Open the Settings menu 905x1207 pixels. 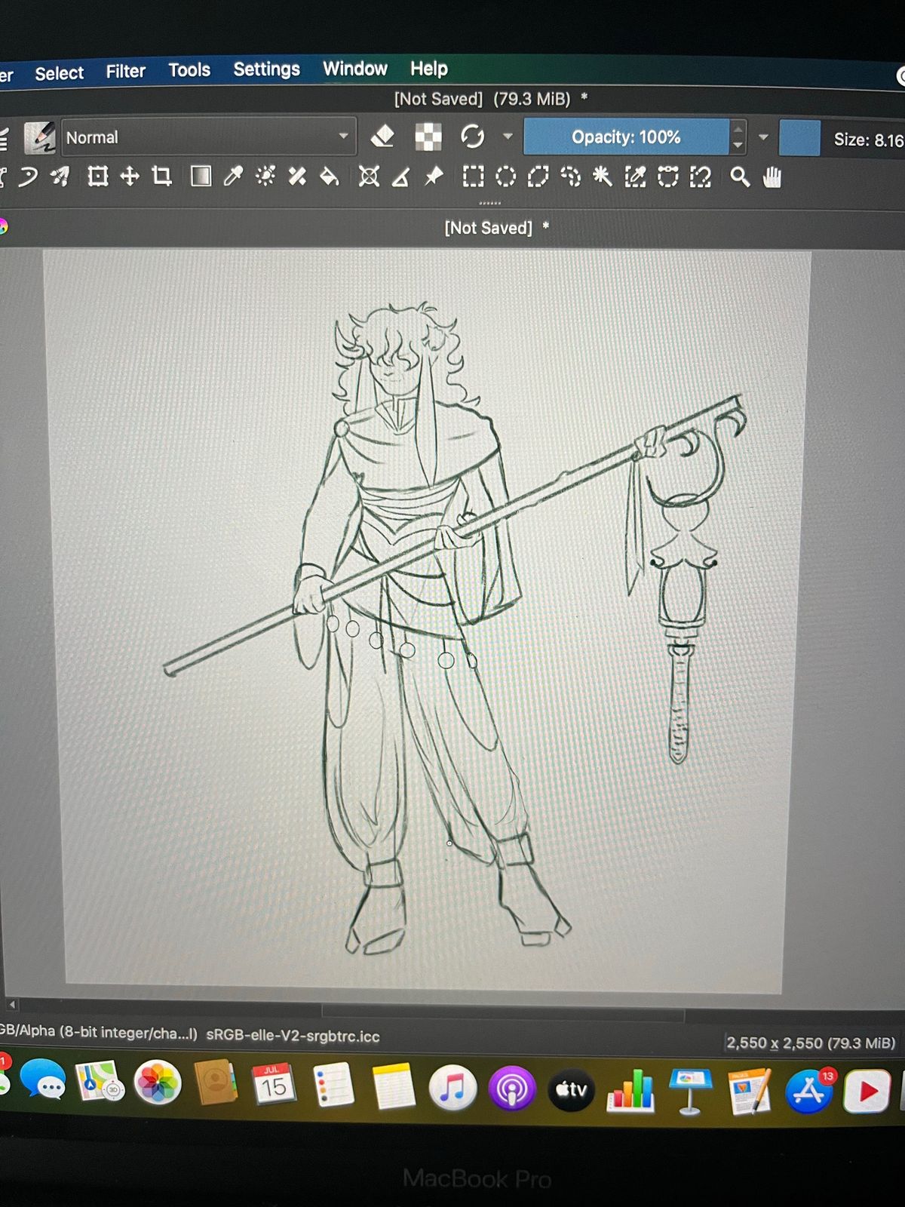tap(266, 69)
